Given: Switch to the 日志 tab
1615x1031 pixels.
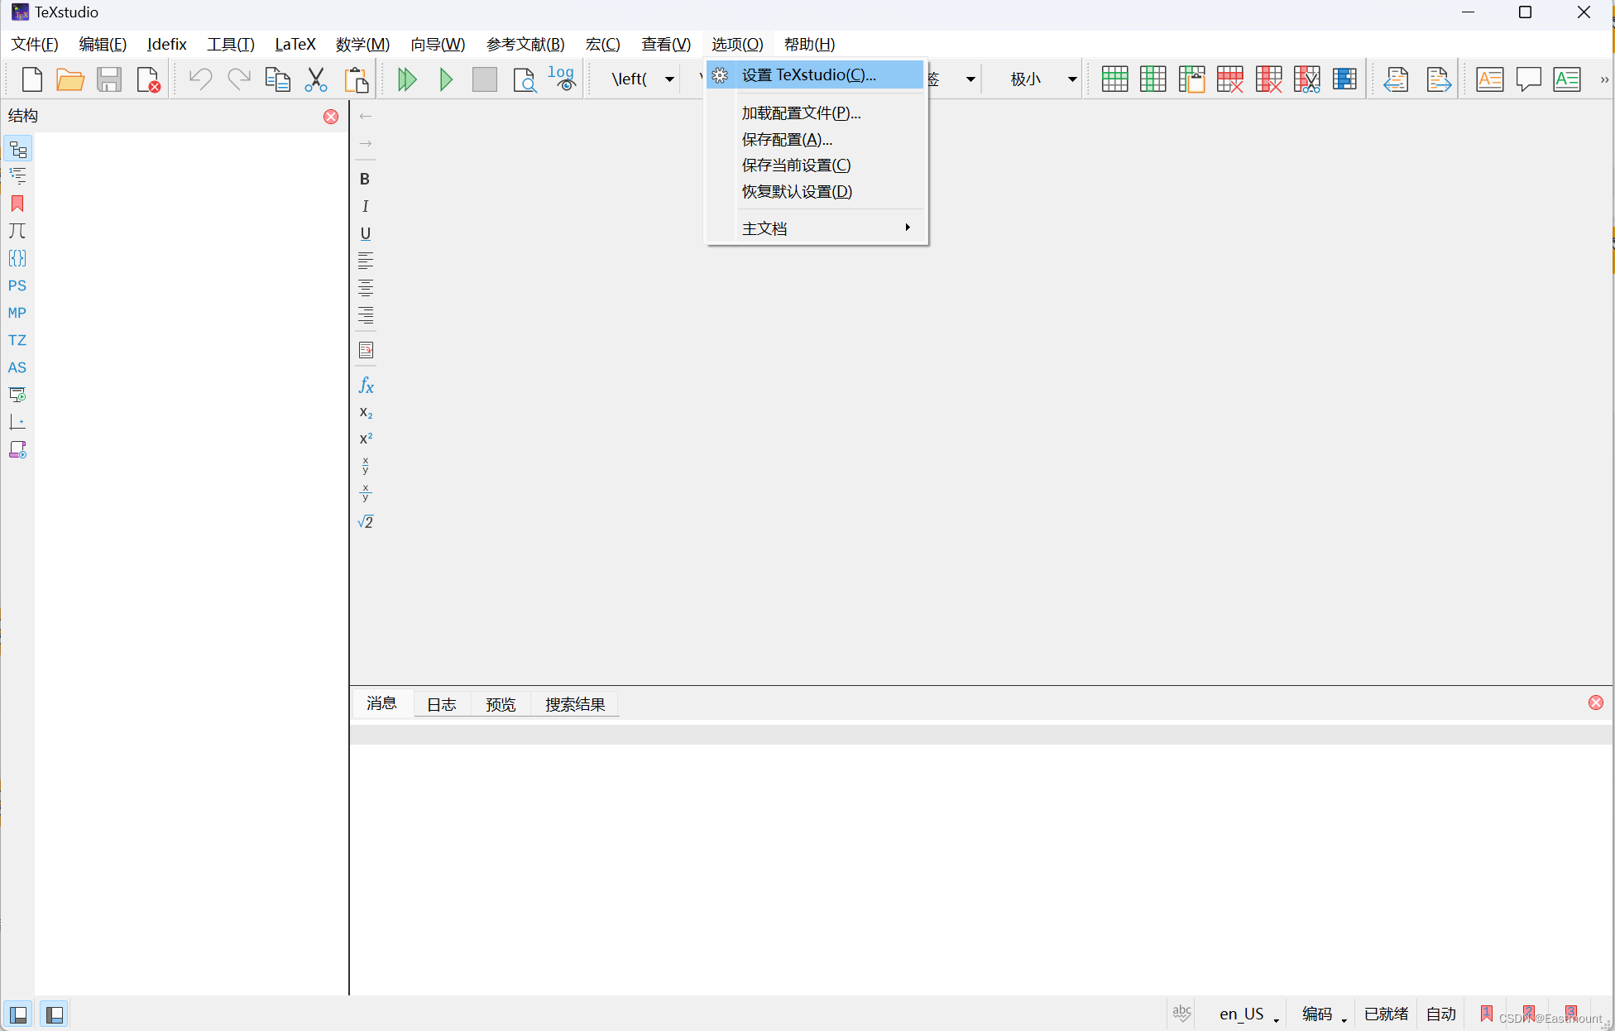Looking at the screenshot, I should pos(442,704).
